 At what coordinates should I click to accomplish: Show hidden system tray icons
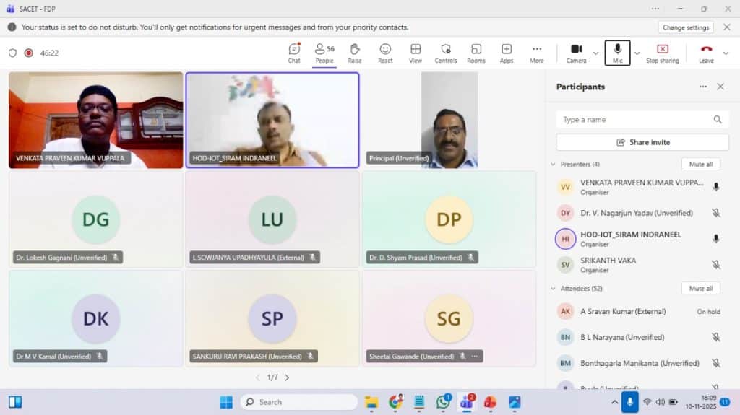coord(614,402)
